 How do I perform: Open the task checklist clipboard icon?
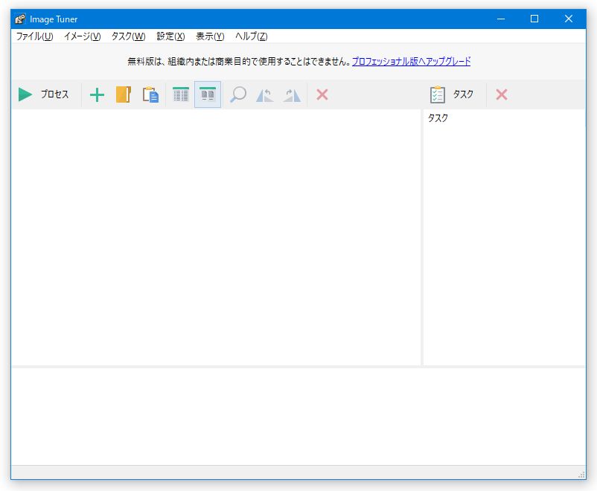(438, 94)
